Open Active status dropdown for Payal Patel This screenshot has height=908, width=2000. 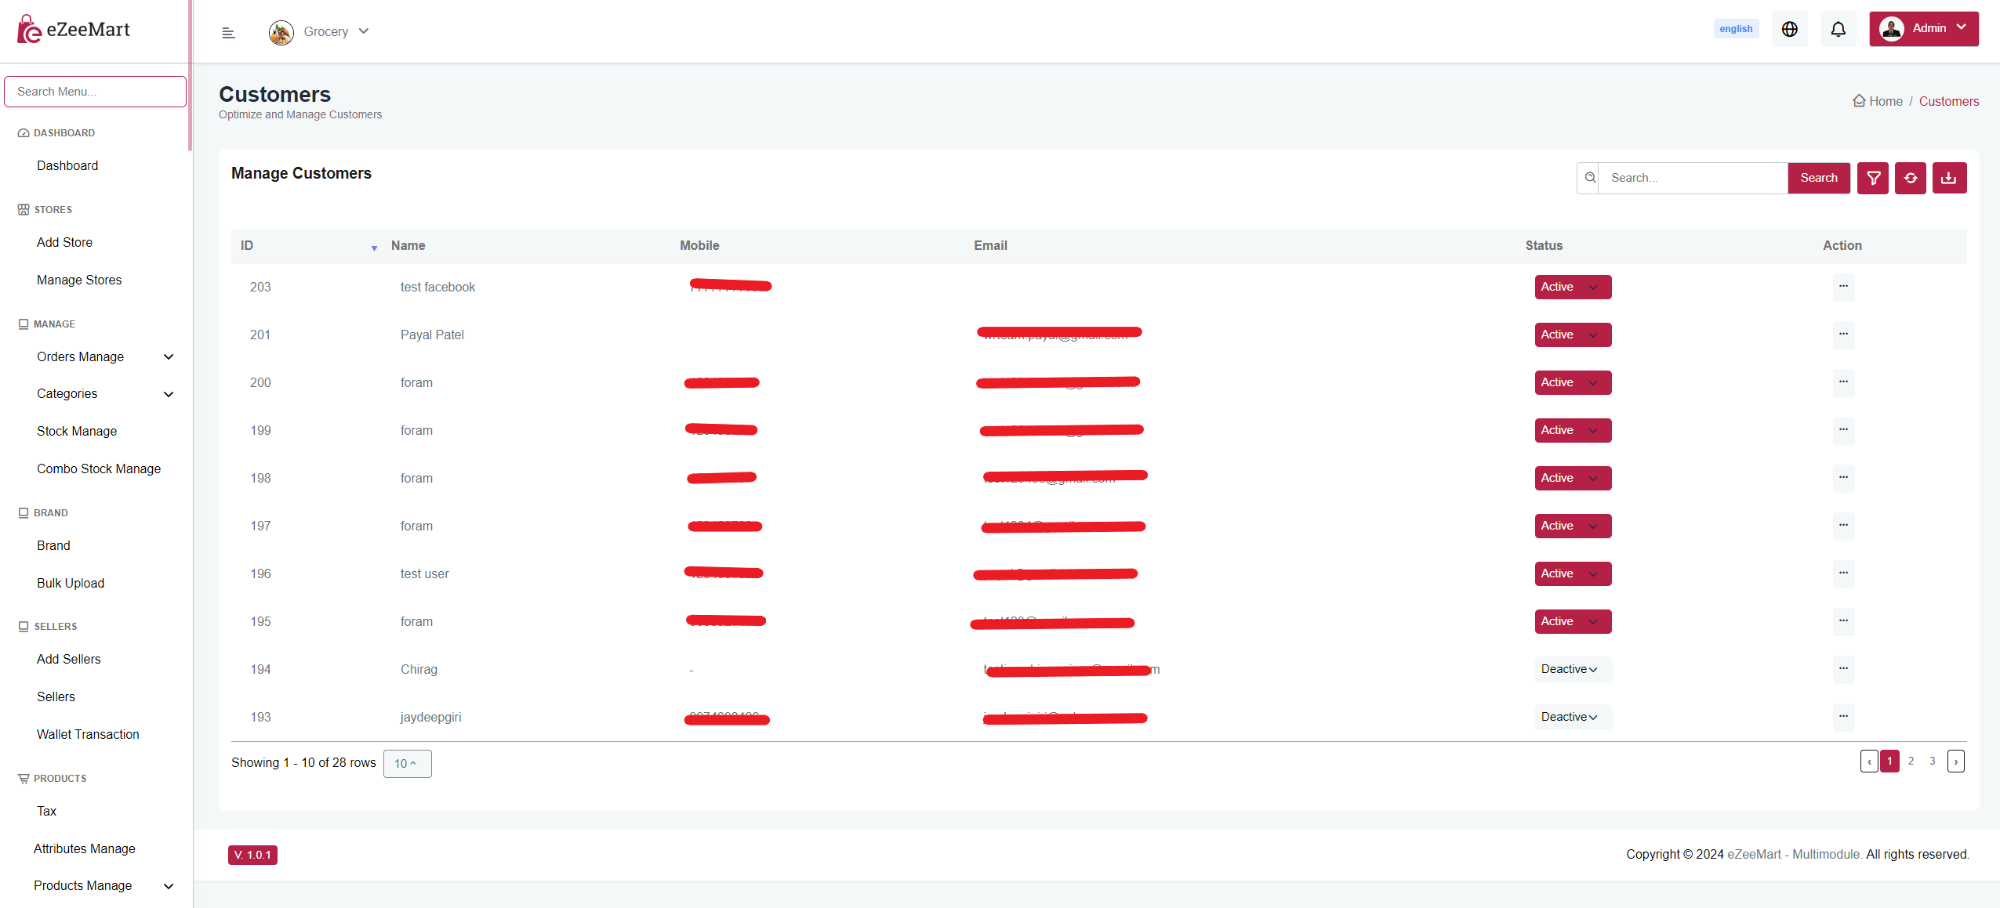click(x=1572, y=335)
